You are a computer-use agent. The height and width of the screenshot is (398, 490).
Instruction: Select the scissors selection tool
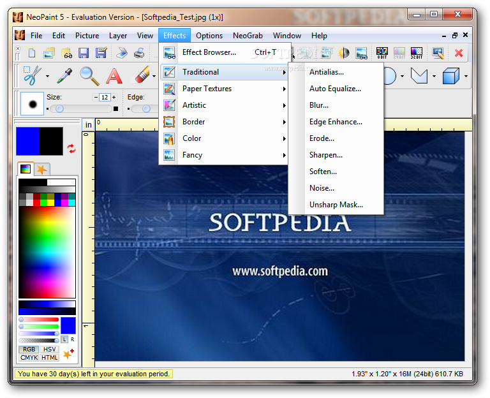(x=32, y=76)
